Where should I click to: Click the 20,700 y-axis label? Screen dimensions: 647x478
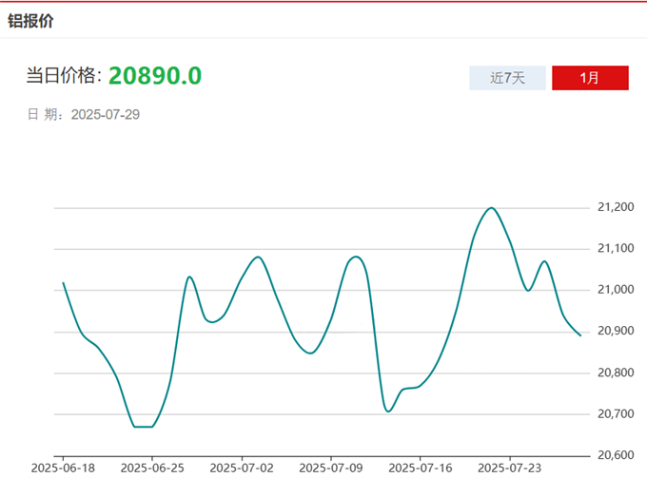coord(617,414)
